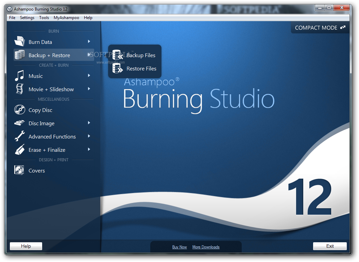Viewport: 359px width, 262px height.
Task: Click the Exit button
Action: click(x=330, y=246)
